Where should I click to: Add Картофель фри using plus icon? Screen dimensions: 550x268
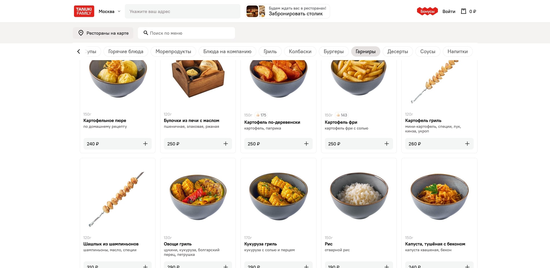pyautogui.click(x=386, y=144)
